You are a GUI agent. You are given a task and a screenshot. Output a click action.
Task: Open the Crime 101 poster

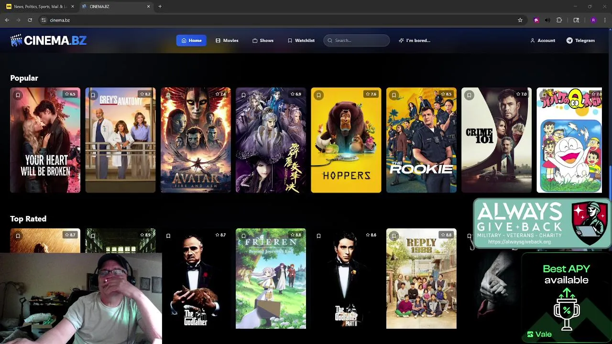coord(496,140)
